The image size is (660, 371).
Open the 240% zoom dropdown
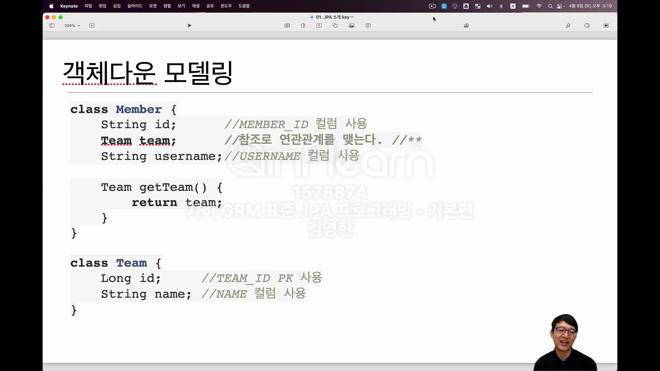(72, 25)
